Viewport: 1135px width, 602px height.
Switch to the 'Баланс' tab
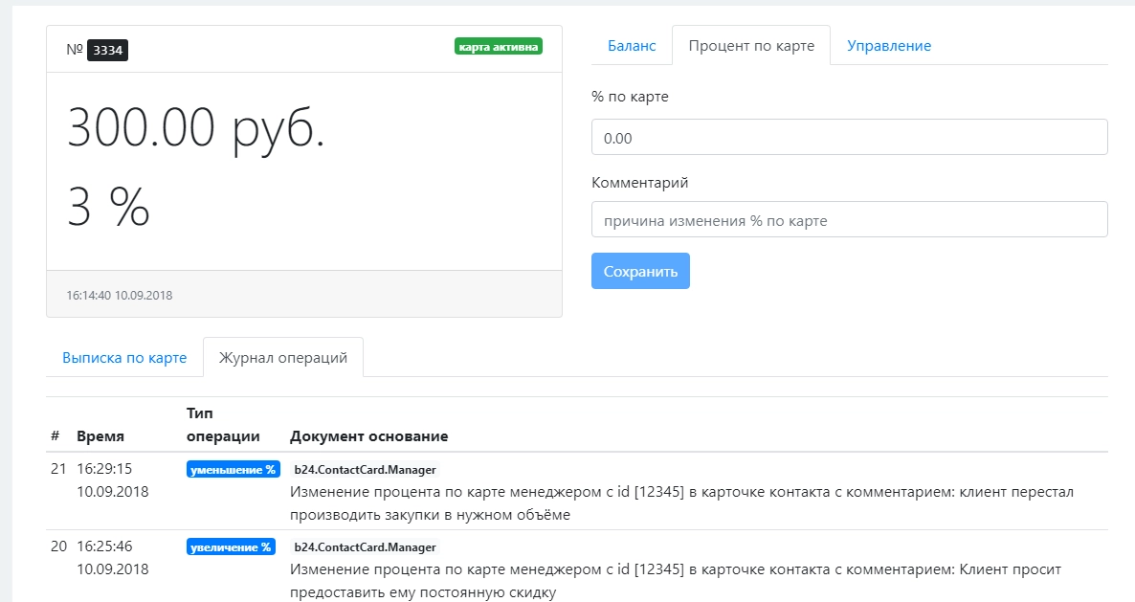coord(632,45)
